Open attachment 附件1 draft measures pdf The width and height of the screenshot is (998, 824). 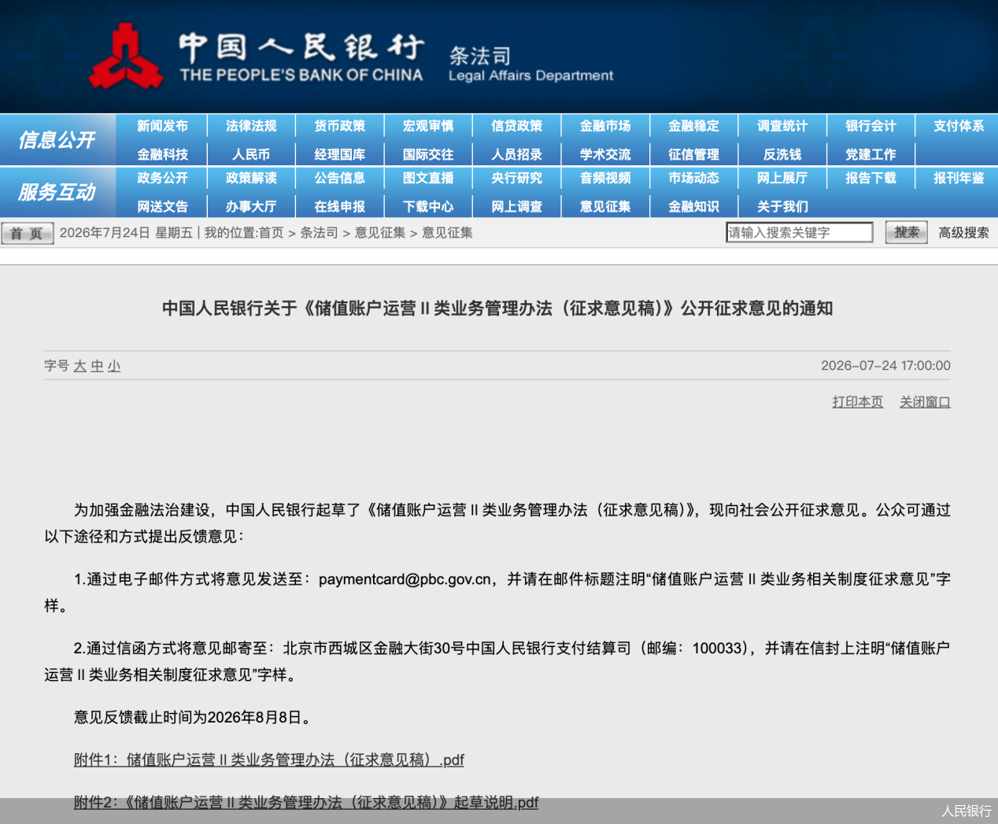[x=268, y=760]
